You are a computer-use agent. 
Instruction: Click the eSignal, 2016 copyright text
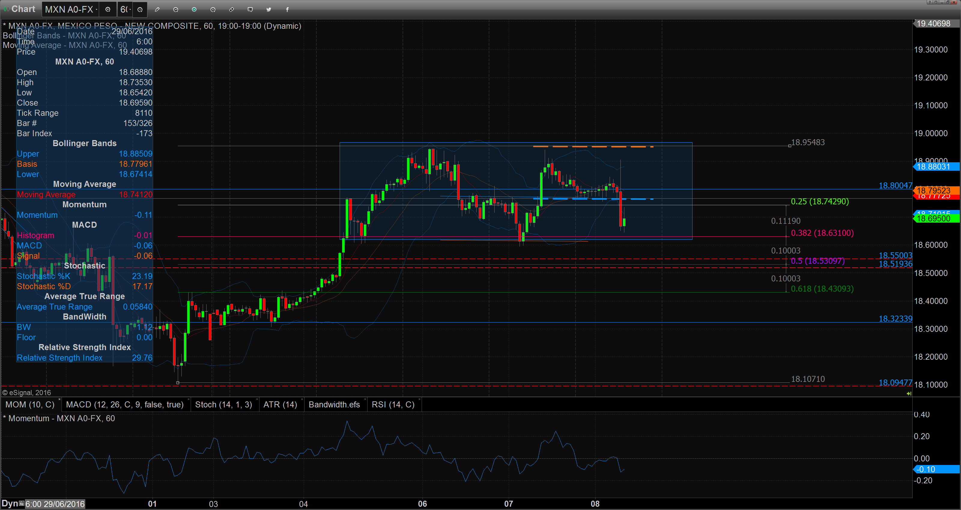click(27, 393)
